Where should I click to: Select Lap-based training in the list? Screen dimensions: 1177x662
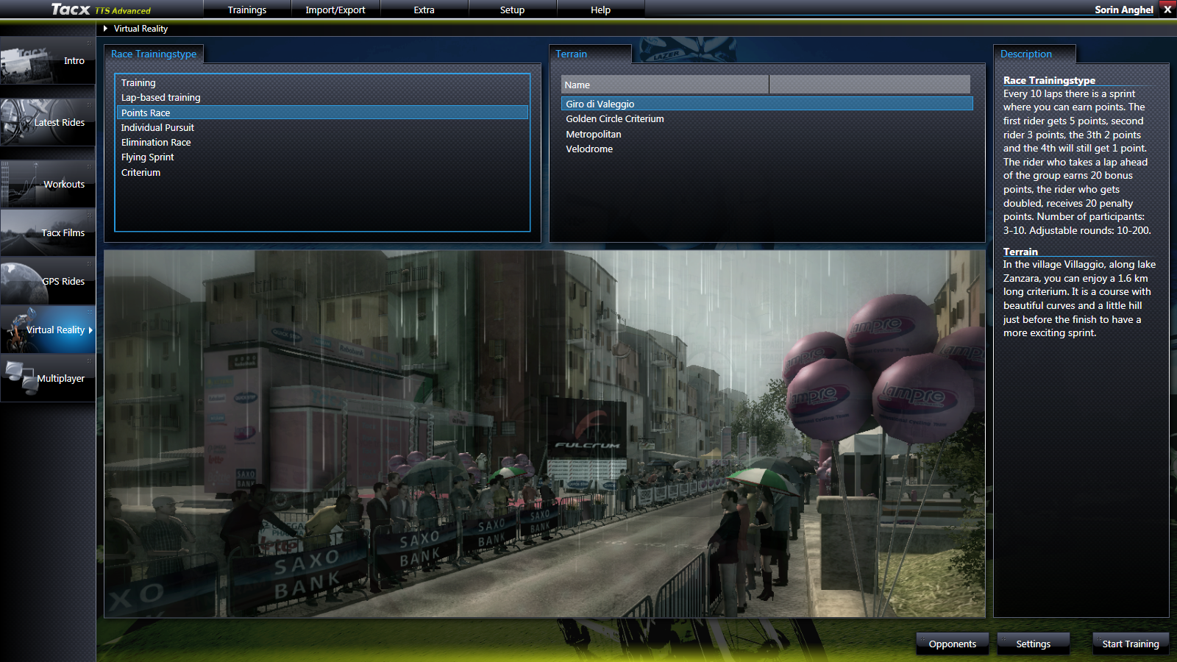(x=323, y=97)
